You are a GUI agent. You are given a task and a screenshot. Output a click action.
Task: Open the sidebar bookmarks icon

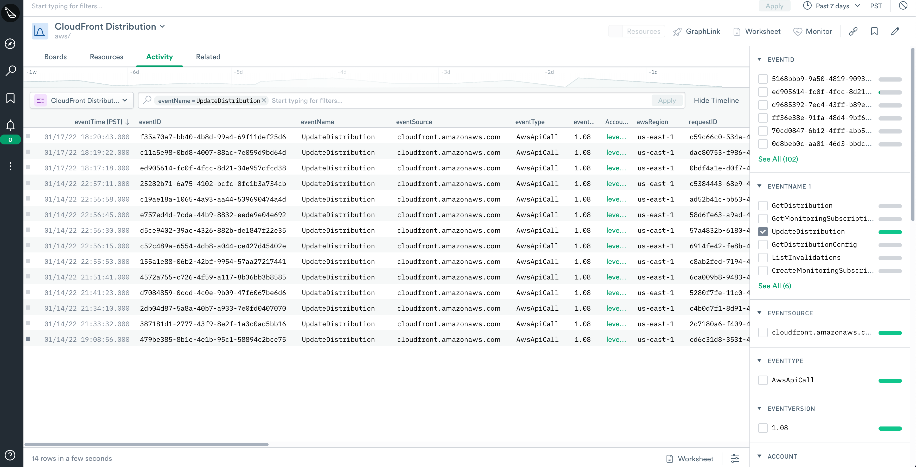[x=10, y=98]
